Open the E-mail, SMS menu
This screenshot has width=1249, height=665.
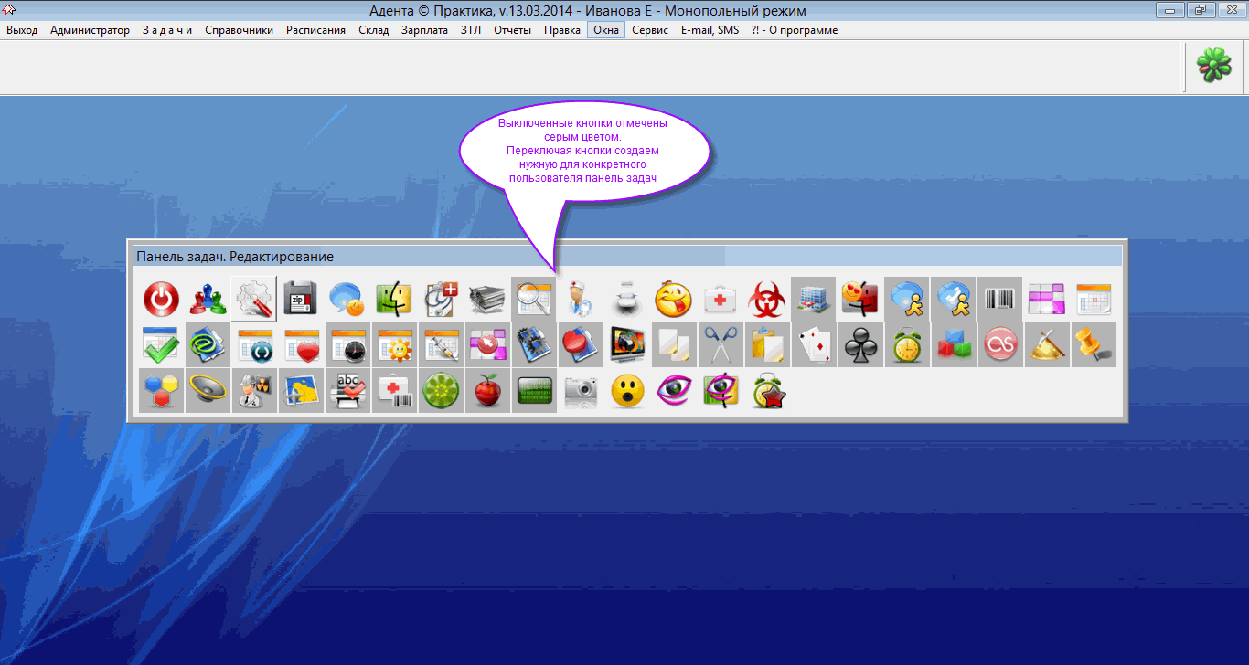pyautogui.click(x=710, y=30)
